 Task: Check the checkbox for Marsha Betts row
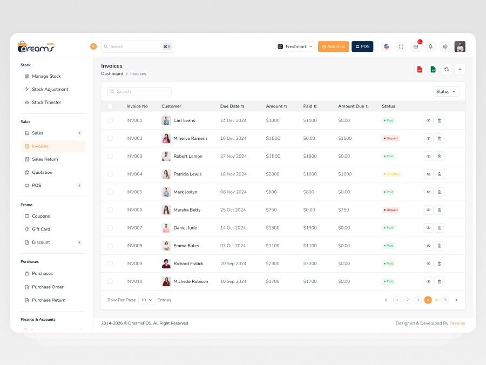[110, 209]
